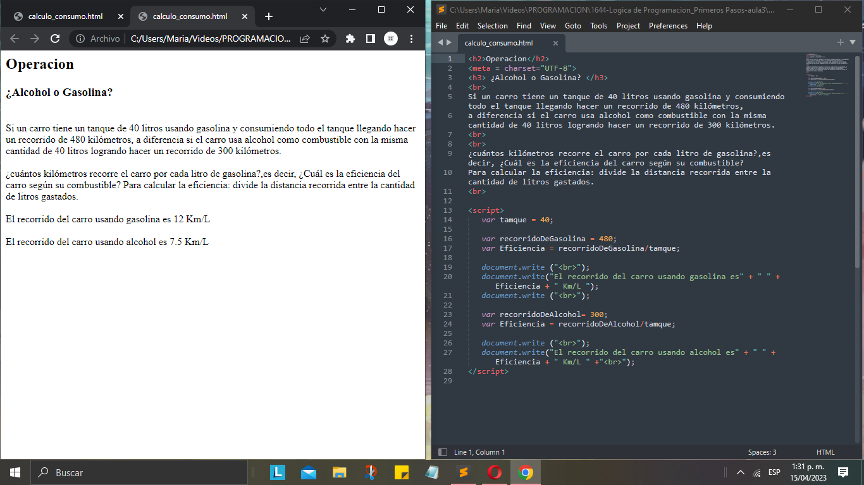The width and height of the screenshot is (864, 485).
Task: Open Chrome three-dot menu
Action: coord(412,39)
